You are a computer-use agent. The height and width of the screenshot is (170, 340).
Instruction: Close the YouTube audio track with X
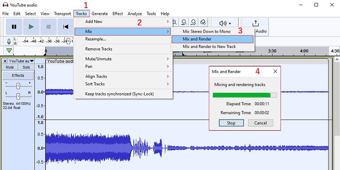(5, 61)
